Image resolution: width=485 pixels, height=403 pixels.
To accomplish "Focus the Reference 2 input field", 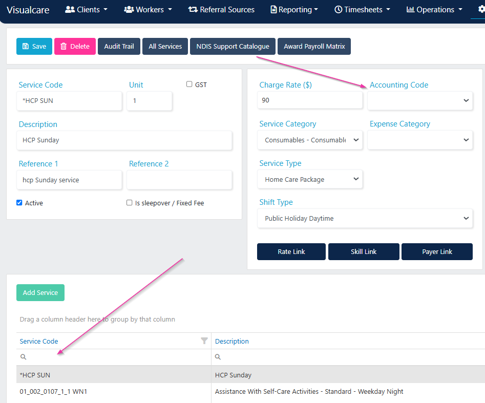I will (x=179, y=180).
